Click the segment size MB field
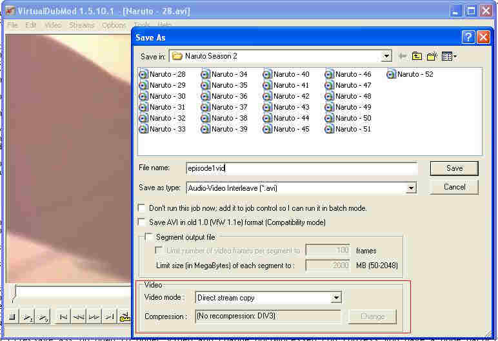The height and width of the screenshot is (341, 498). pyautogui.click(x=328, y=265)
